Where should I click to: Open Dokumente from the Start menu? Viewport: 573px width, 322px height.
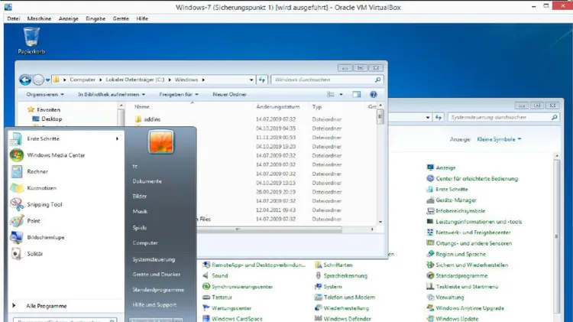click(147, 181)
